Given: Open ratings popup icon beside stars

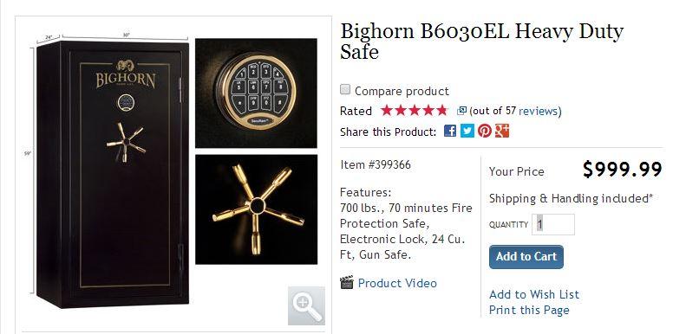Looking at the screenshot, I should coord(462,110).
